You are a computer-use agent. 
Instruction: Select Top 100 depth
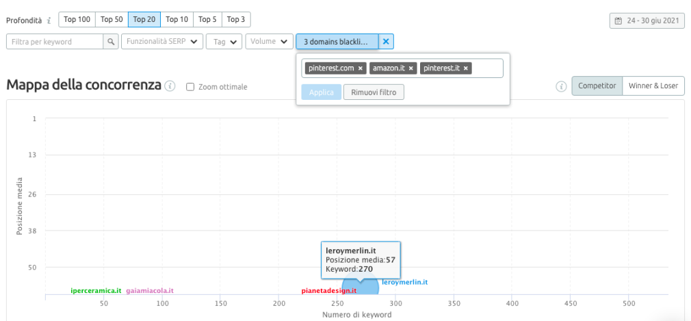tap(77, 19)
